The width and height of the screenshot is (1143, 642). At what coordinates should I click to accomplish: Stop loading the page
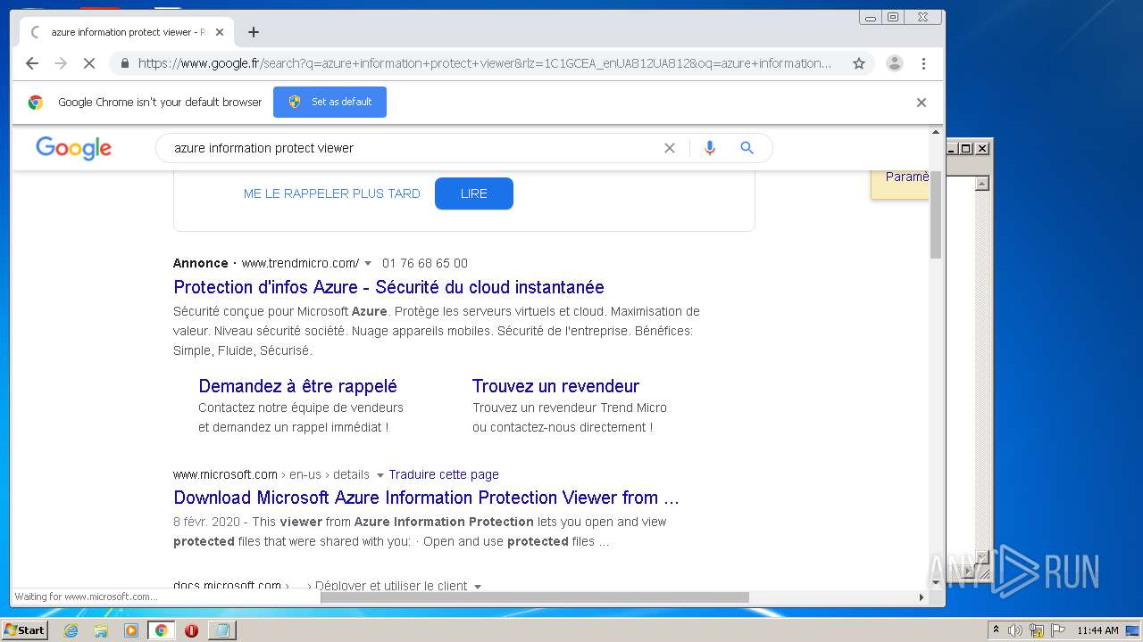point(89,63)
